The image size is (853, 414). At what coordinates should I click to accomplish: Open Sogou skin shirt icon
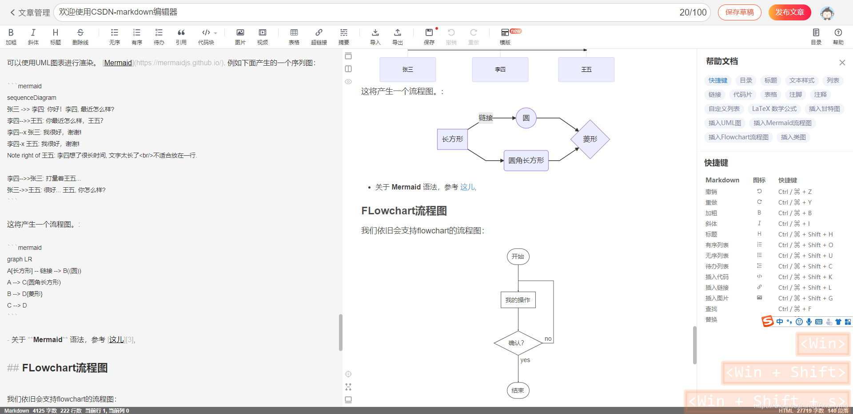pos(838,322)
